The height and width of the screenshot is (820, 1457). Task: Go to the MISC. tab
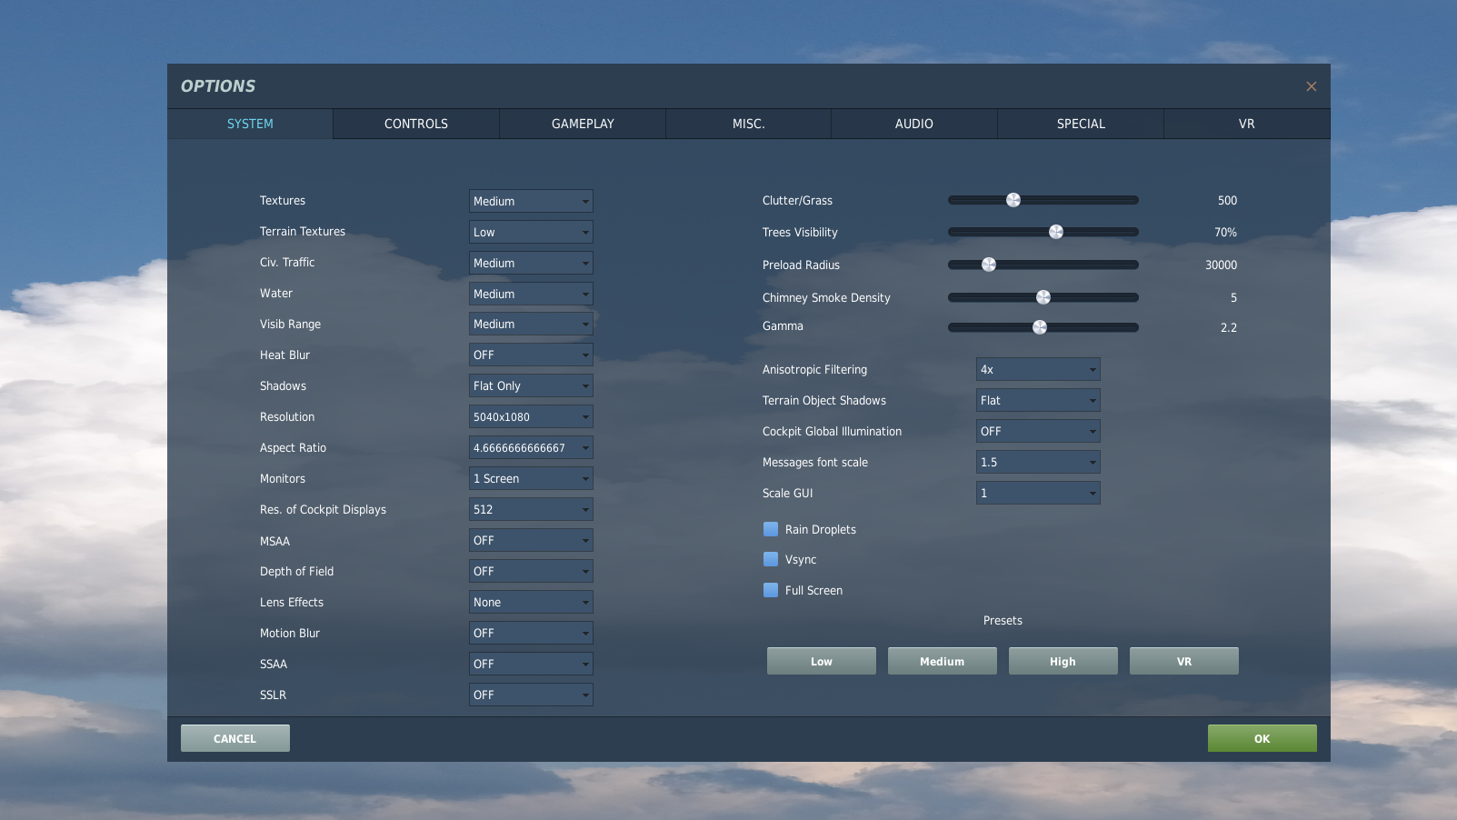coord(749,124)
